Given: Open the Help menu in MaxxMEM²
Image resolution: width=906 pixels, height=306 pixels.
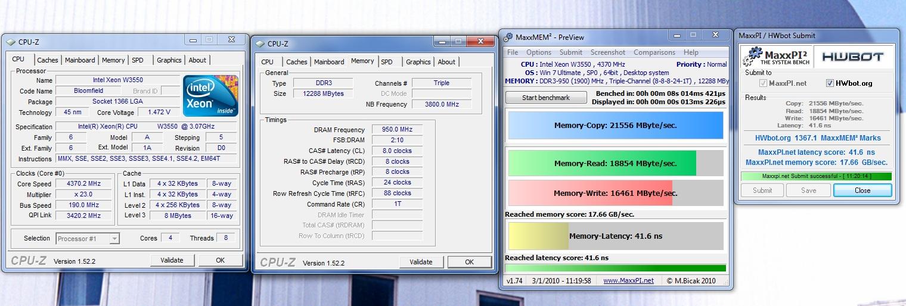Looking at the screenshot, I should point(691,52).
